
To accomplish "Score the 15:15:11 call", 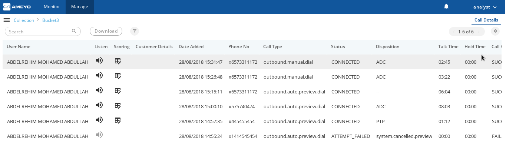I will click(x=118, y=90).
